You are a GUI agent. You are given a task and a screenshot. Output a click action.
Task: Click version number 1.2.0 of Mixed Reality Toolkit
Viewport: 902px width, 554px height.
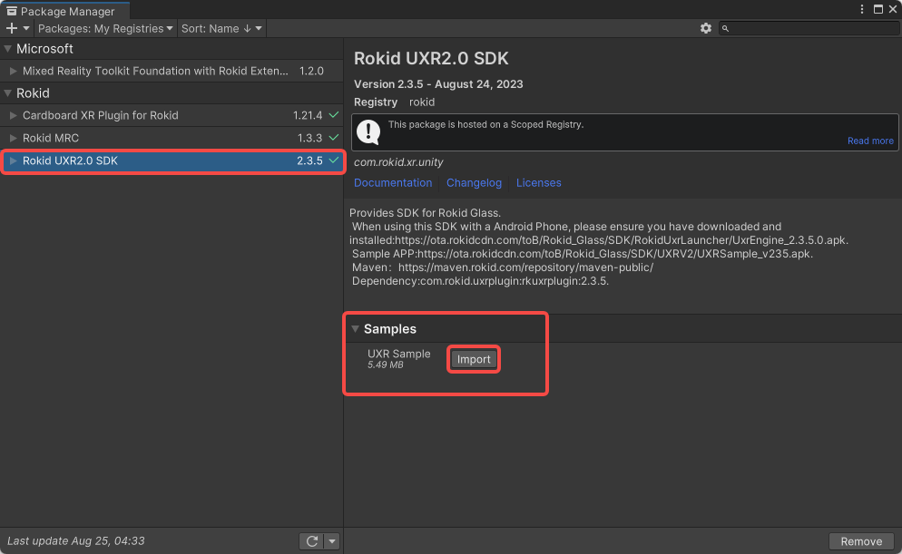(311, 71)
